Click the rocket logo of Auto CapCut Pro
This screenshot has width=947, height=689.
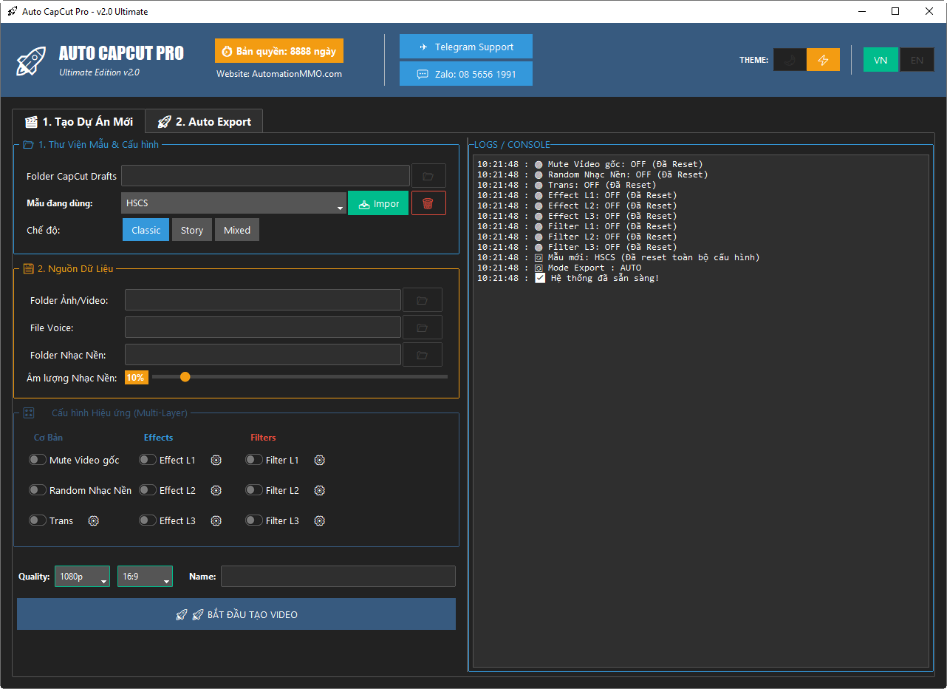[x=32, y=61]
